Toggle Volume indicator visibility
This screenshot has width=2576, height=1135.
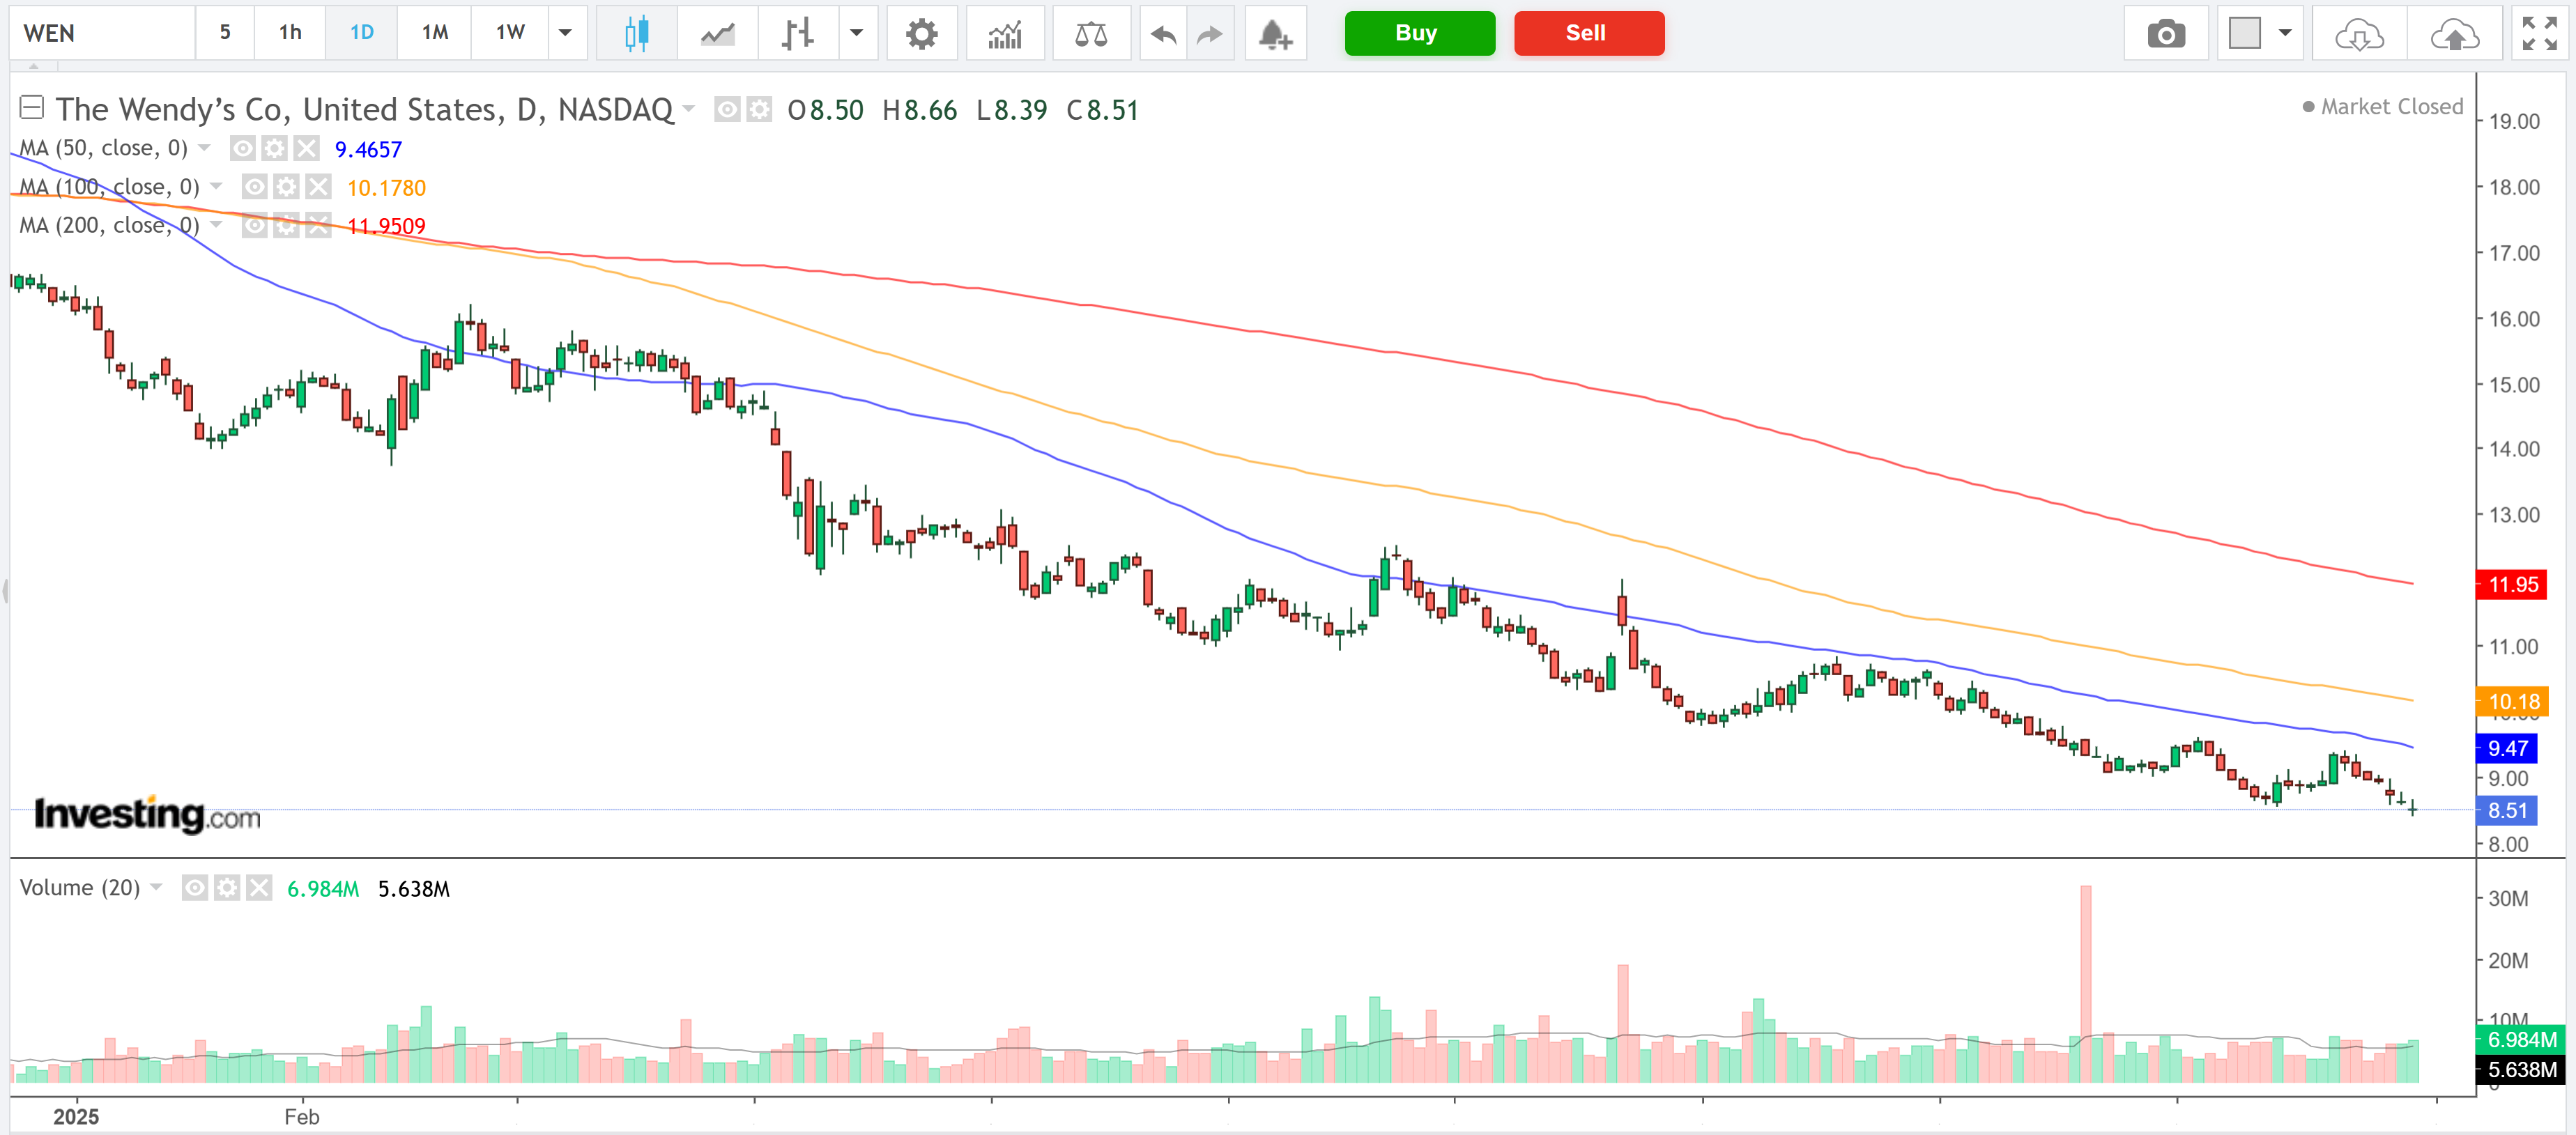coord(196,888)
